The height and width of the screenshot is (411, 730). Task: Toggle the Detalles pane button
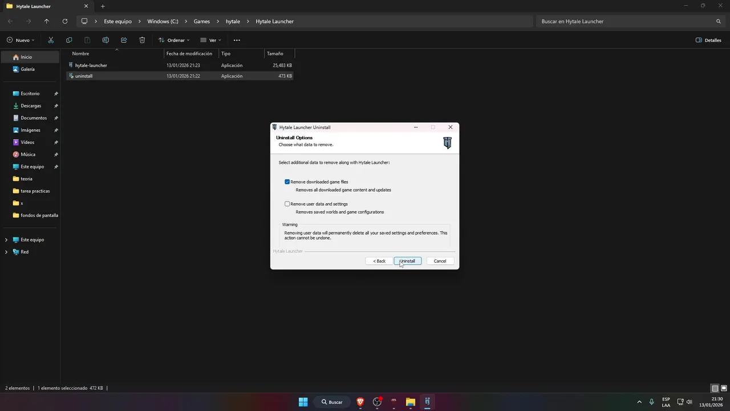tap(709, 40)
